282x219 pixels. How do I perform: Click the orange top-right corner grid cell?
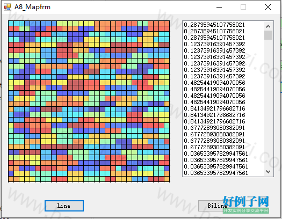167,24
